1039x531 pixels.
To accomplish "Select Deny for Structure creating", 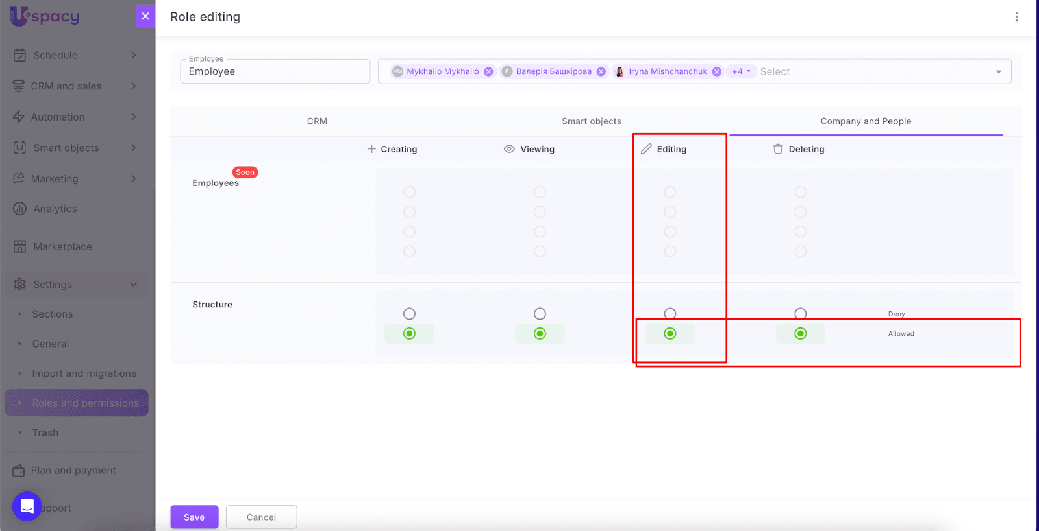I will (x=409, y=314).
